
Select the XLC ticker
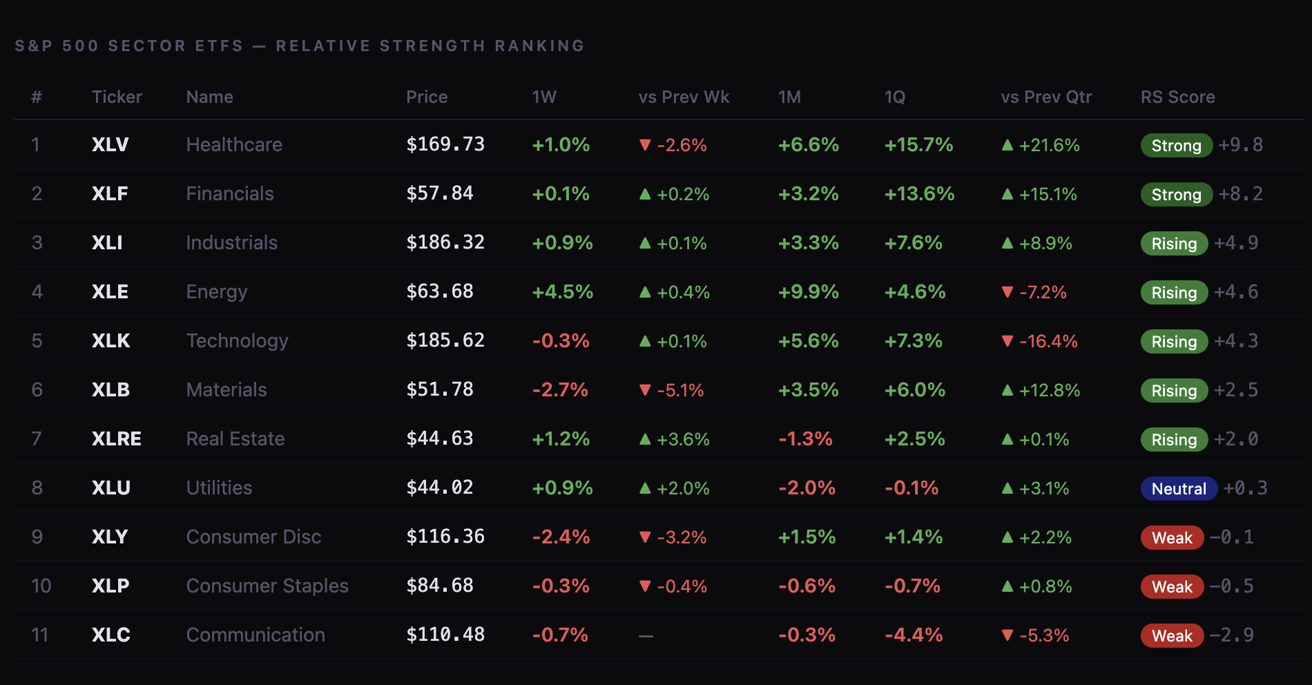[111, 635]
